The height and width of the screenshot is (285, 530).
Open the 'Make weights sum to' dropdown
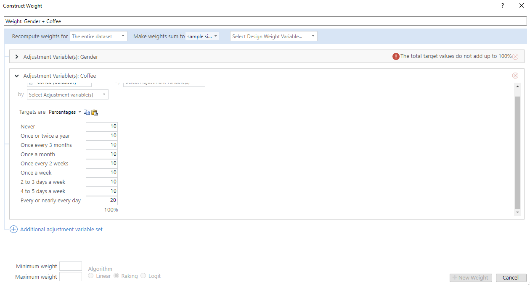(x=202, y=37)
